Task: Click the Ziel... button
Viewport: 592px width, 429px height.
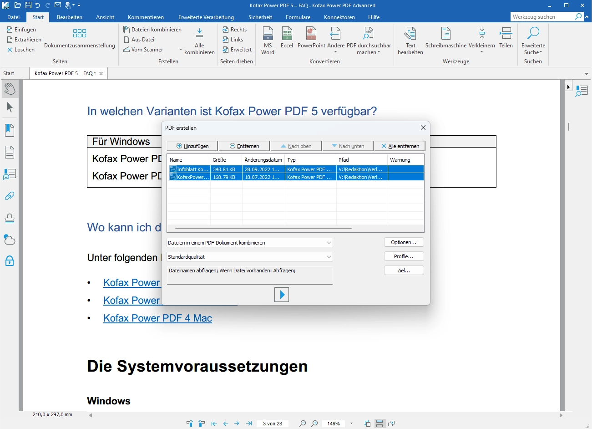Action: pyautogui.click(x=404, y=271)
